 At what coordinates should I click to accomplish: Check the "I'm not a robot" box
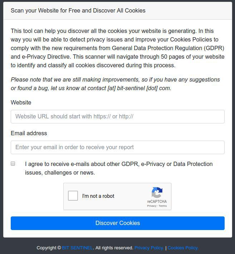pyautogui.click(x=73, y=196)
